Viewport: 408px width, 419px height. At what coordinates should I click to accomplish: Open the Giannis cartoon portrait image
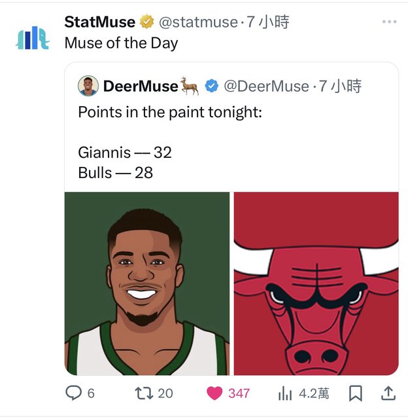click(147, 283)
